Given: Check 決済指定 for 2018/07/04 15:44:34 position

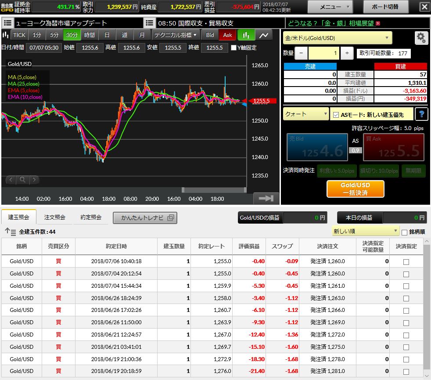Looking at the screenshot, I should pos(406,286).
